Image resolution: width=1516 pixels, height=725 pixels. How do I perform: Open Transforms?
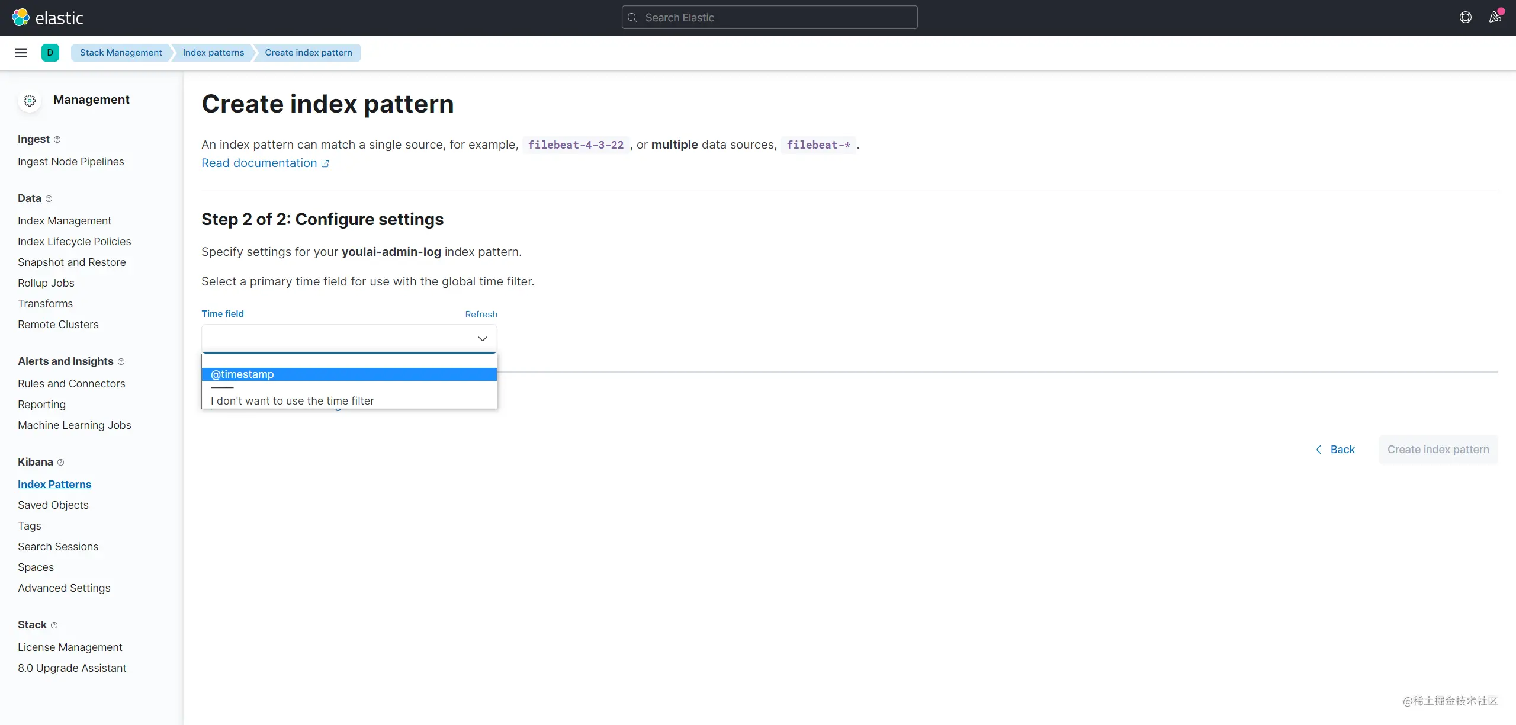point(46,304)
